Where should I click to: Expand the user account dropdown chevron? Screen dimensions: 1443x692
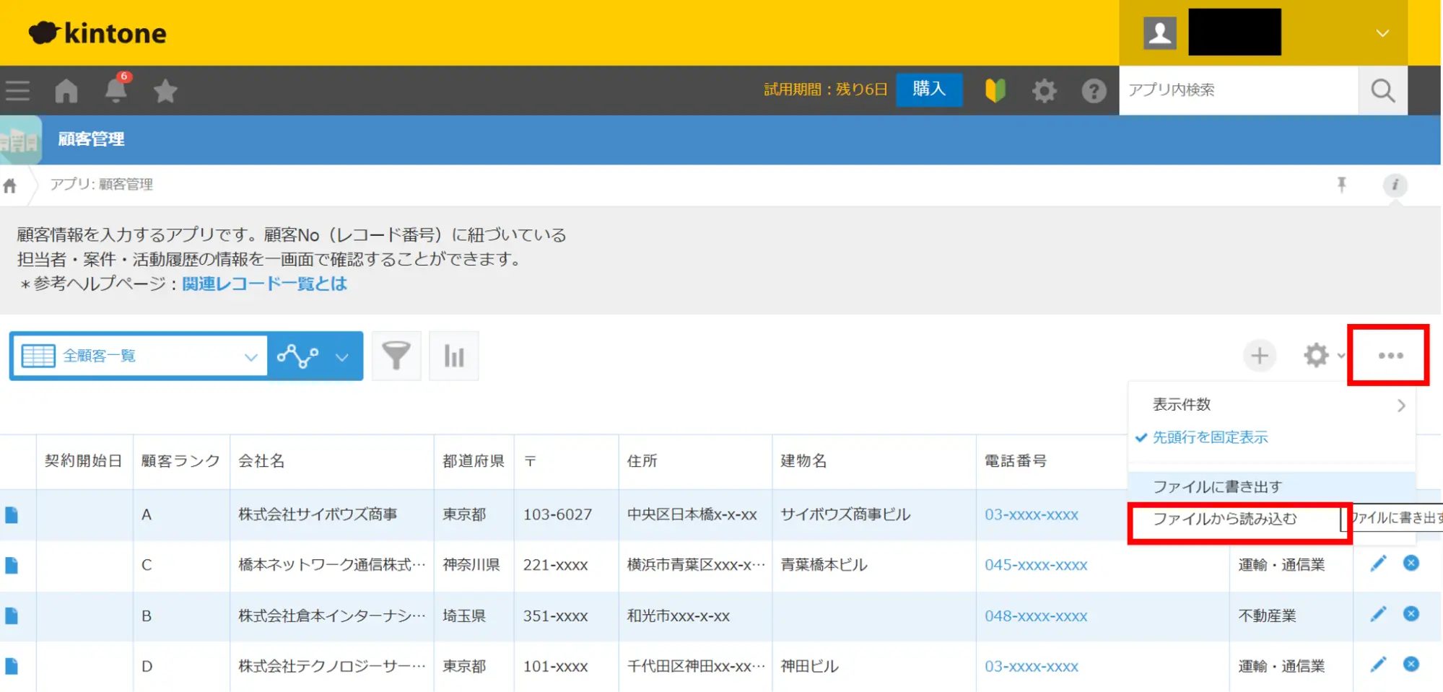pos(1382,33)
